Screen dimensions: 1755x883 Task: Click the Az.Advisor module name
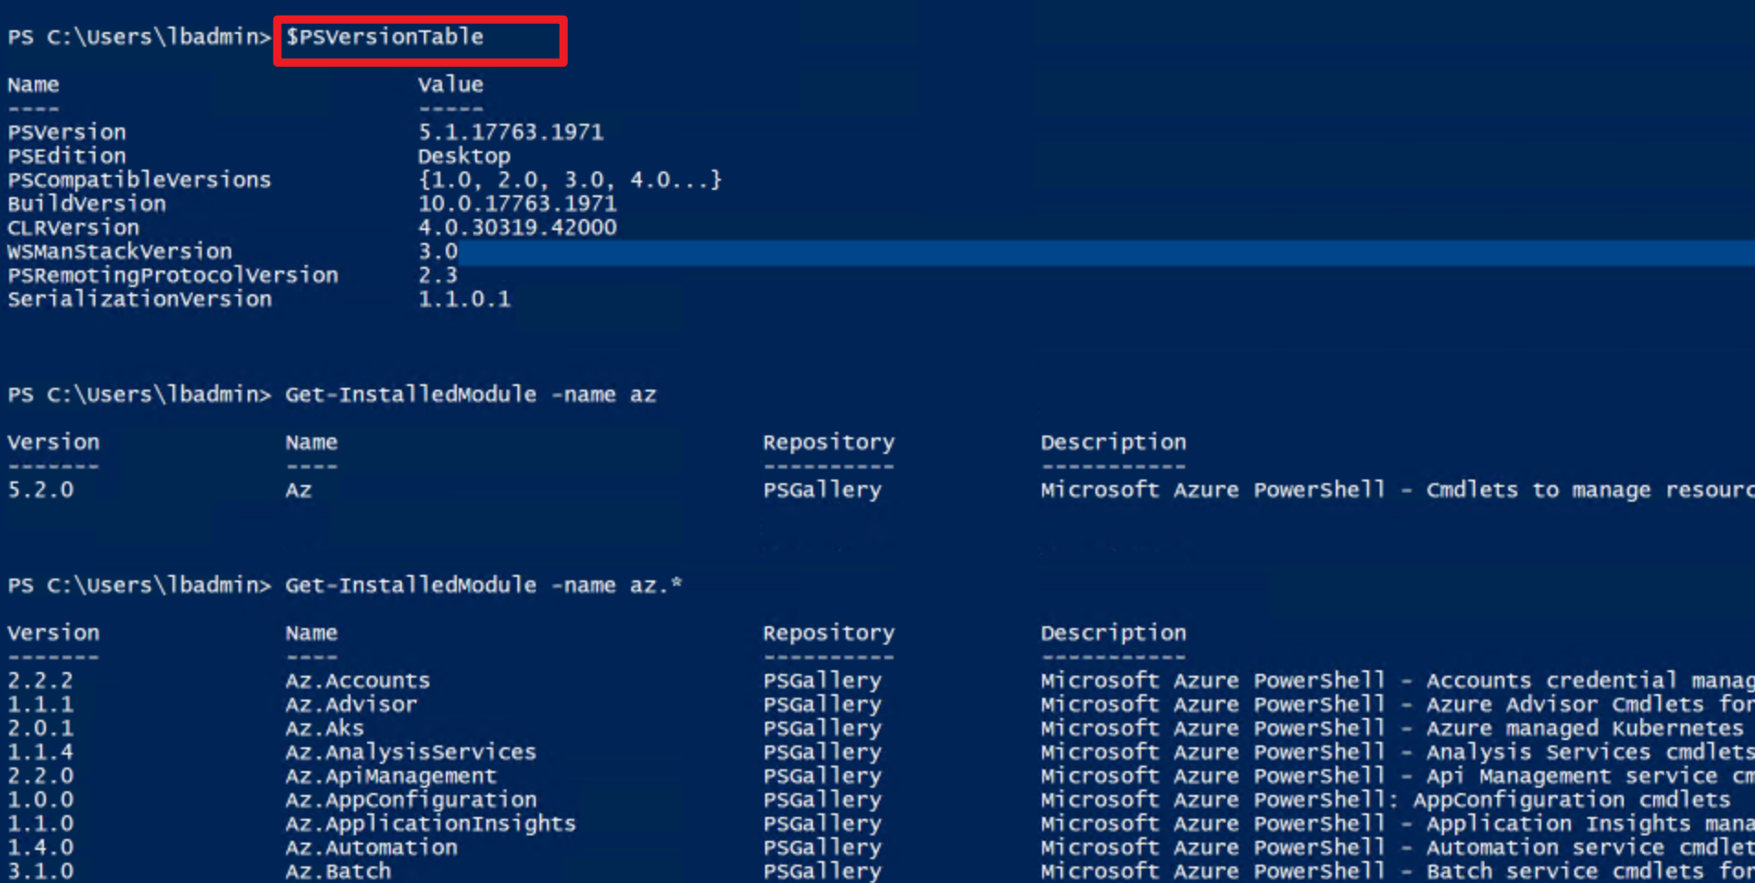350,704
